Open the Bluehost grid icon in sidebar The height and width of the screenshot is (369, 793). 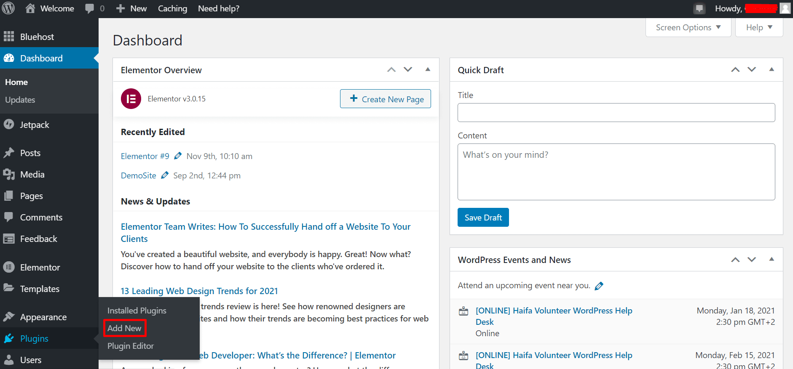(x=9, y=37)
